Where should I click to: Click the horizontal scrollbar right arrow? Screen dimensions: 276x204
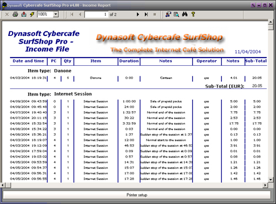tap(265, 185)
